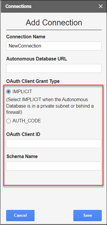
Task: Close the Connections panel with the X
Action: 101,6
